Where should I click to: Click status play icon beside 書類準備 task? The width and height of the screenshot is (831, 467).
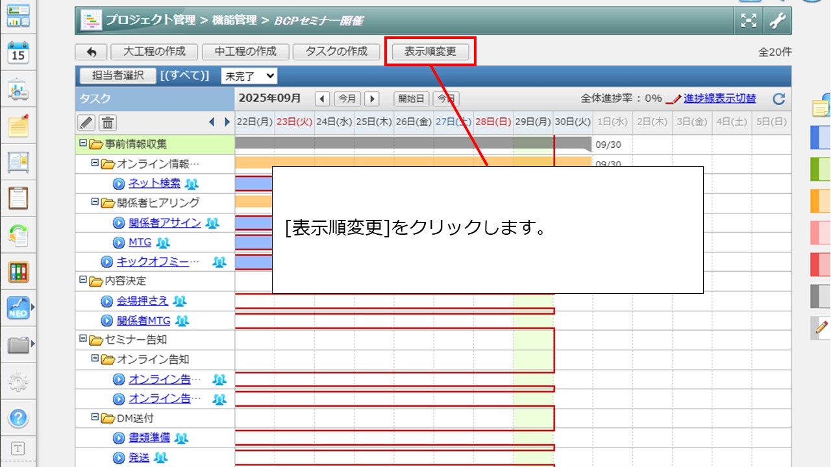[119, 438]
